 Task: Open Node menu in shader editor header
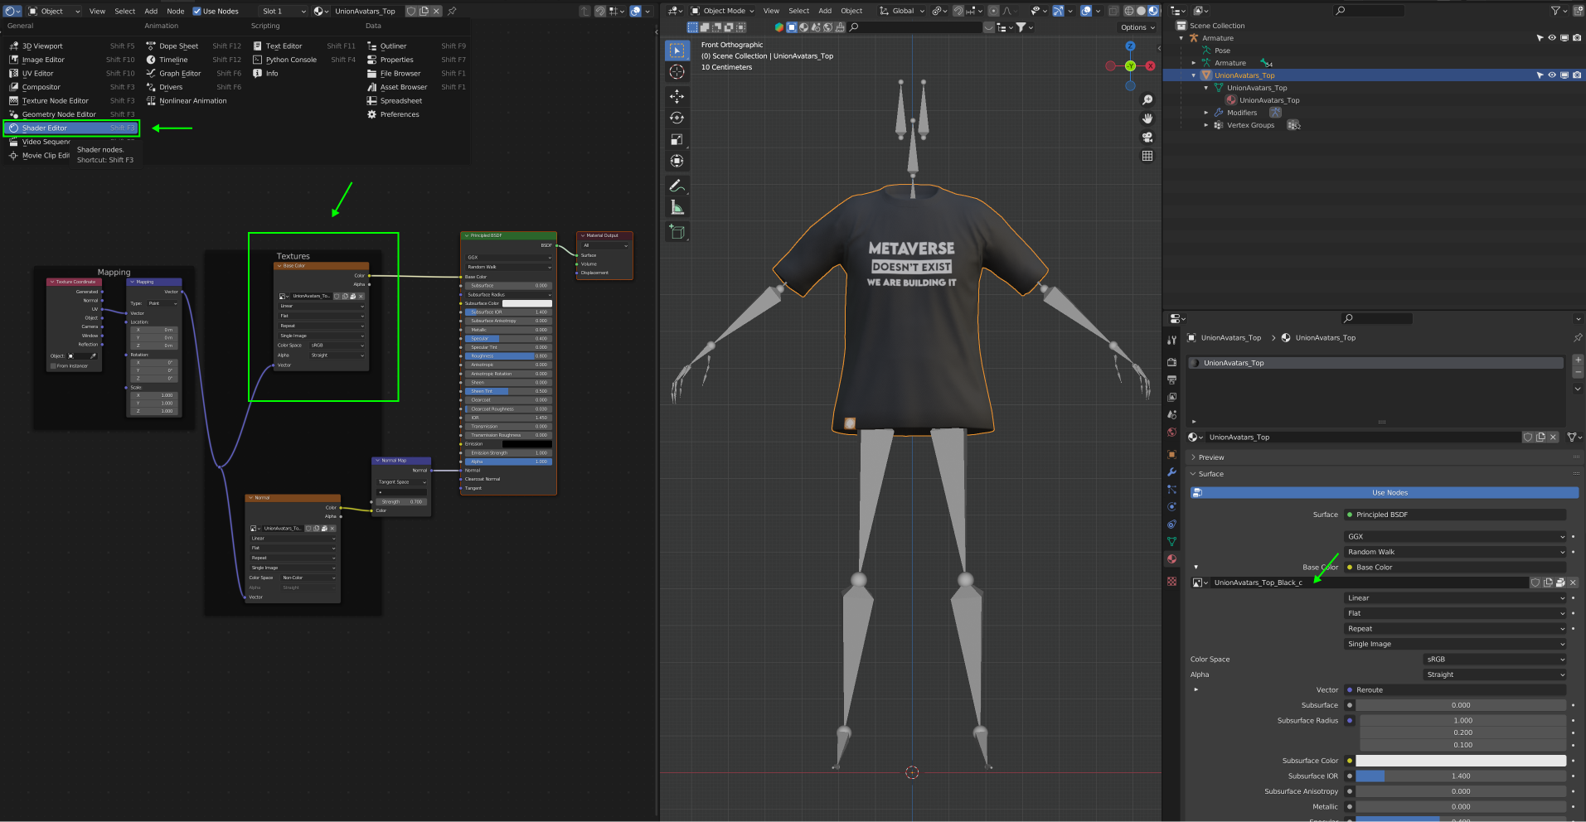pyautogui.click(x=176, y=11)
